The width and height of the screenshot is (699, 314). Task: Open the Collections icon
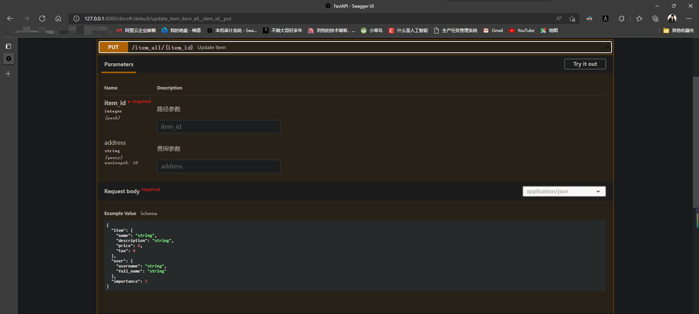(x=655, y=19)
